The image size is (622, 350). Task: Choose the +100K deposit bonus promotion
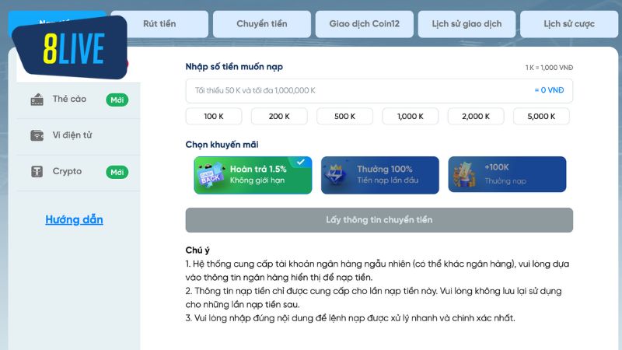click(x=507, y=175)
